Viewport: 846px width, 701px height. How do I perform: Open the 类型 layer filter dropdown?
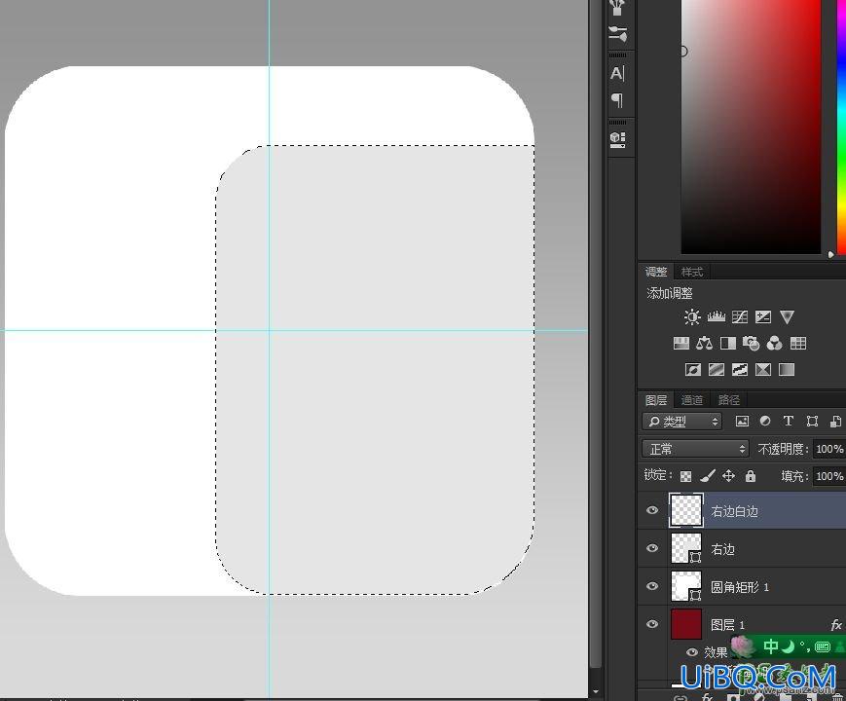tap(682, 422)
